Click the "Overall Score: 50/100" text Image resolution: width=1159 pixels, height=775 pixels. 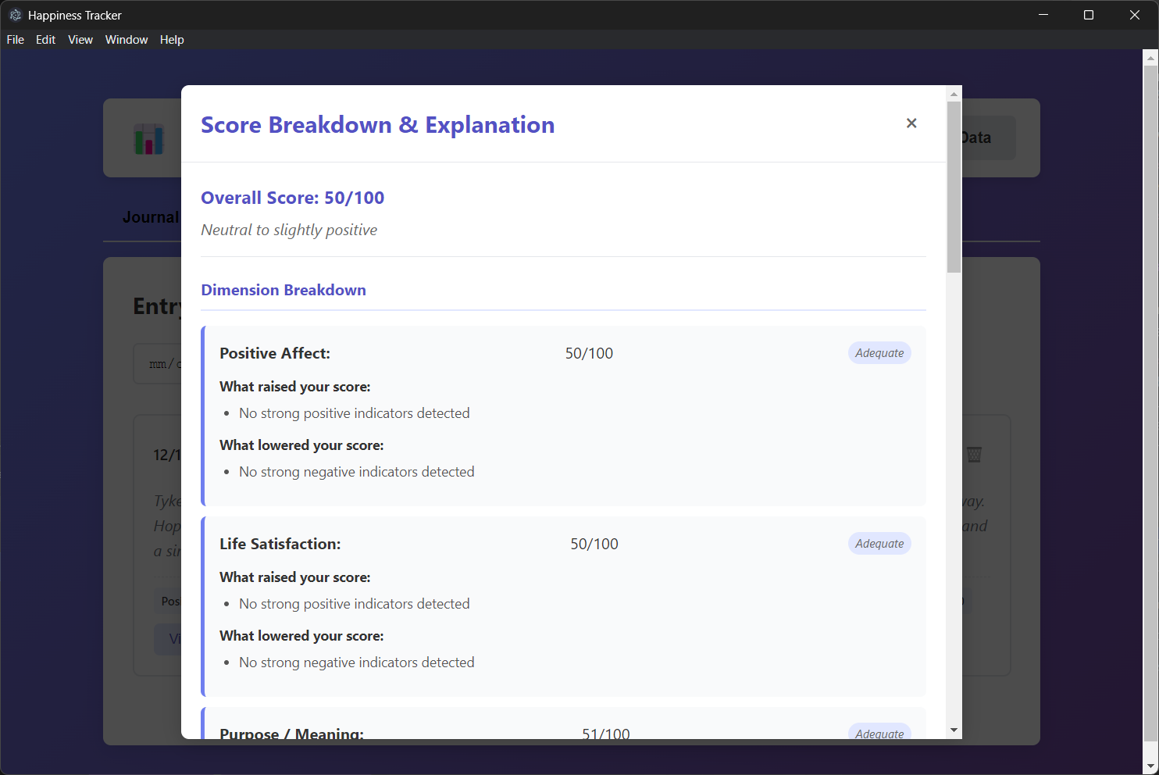(x=293, y=198)
